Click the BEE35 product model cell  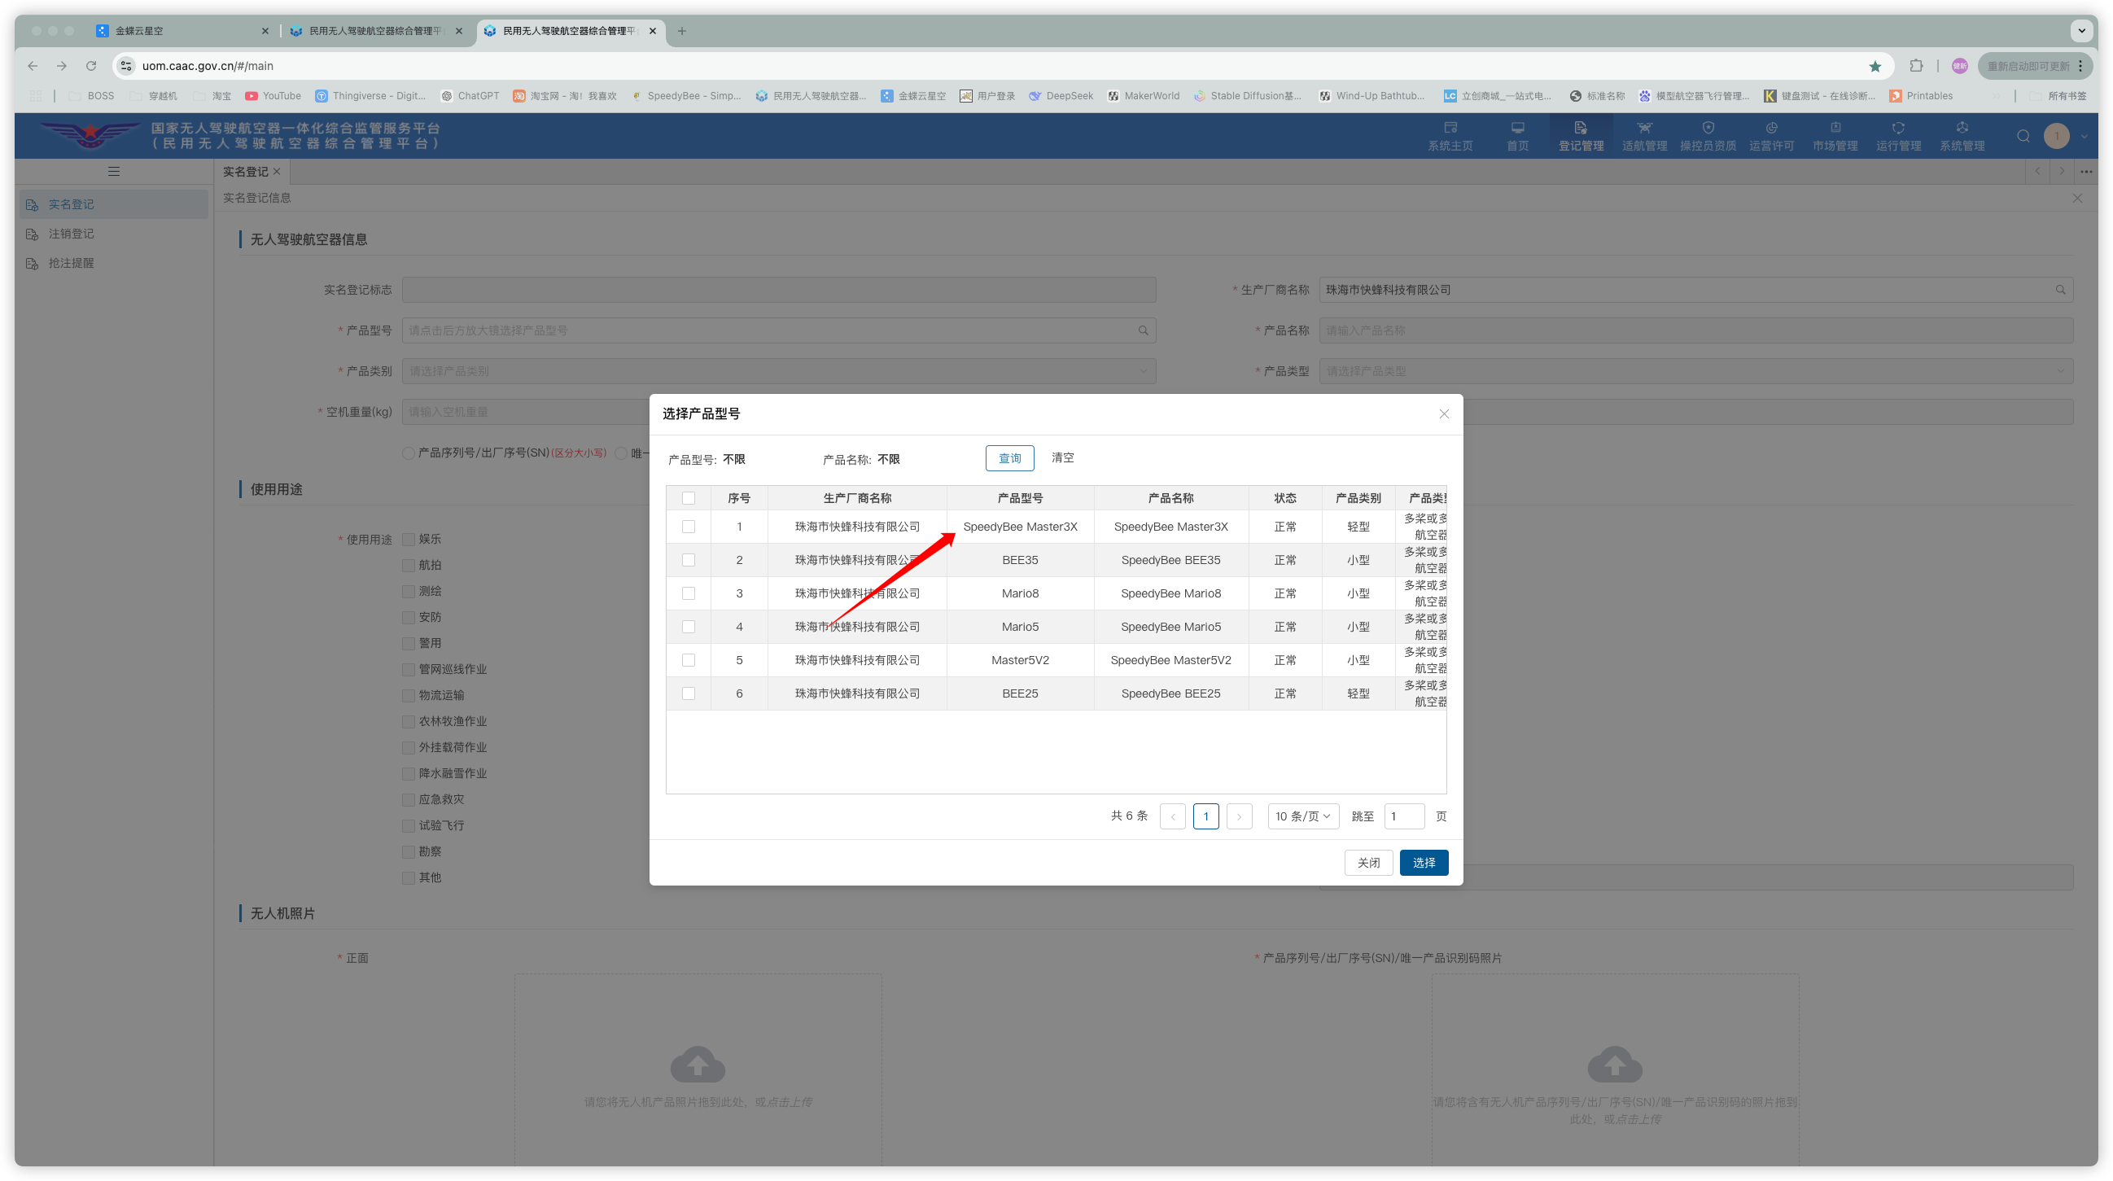1020,560
